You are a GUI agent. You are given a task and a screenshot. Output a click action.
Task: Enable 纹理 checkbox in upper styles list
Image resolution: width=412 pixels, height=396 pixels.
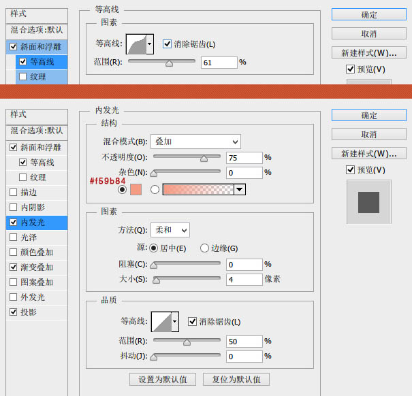[x=23, y=76]
